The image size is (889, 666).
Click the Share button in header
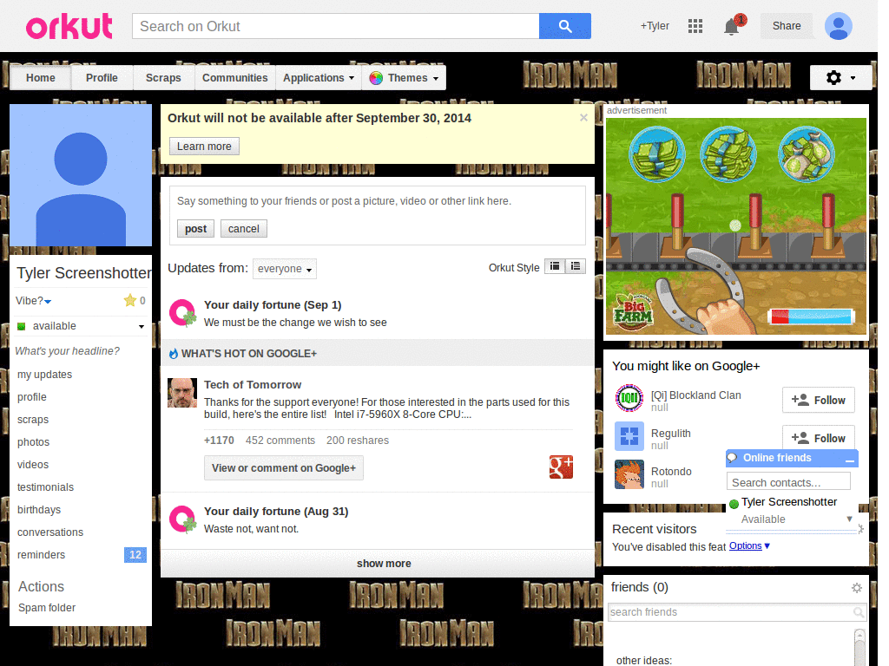point(787,26)
